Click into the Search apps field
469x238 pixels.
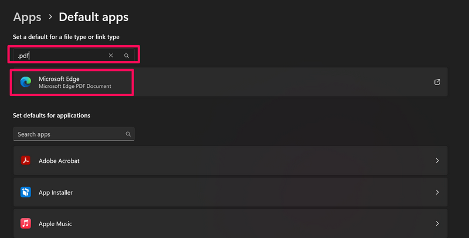[67, 134]
